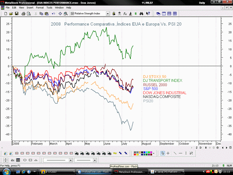Select the ellipse drawing tool

[x=25, y=160]
